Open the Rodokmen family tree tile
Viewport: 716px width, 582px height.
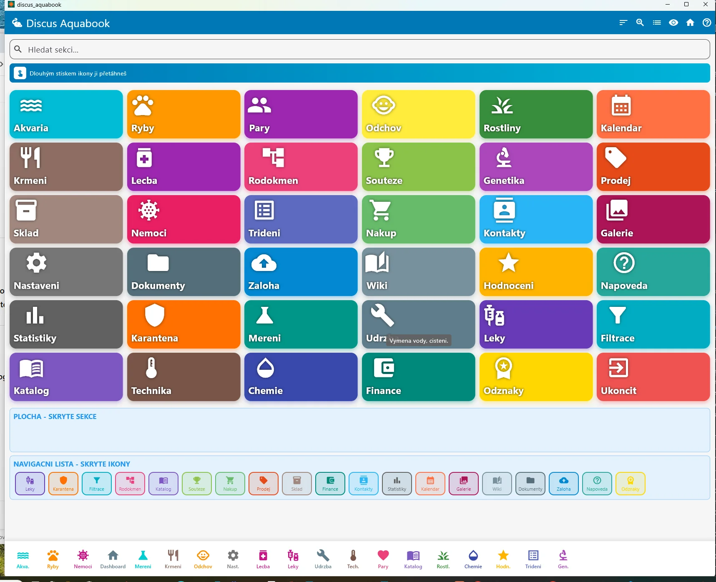(x=301, y=167)
